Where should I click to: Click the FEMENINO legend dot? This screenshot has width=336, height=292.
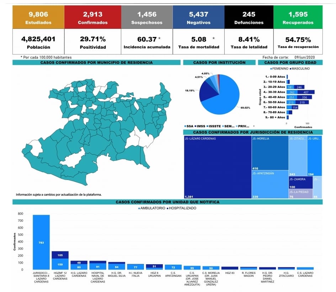click(271, 69)
